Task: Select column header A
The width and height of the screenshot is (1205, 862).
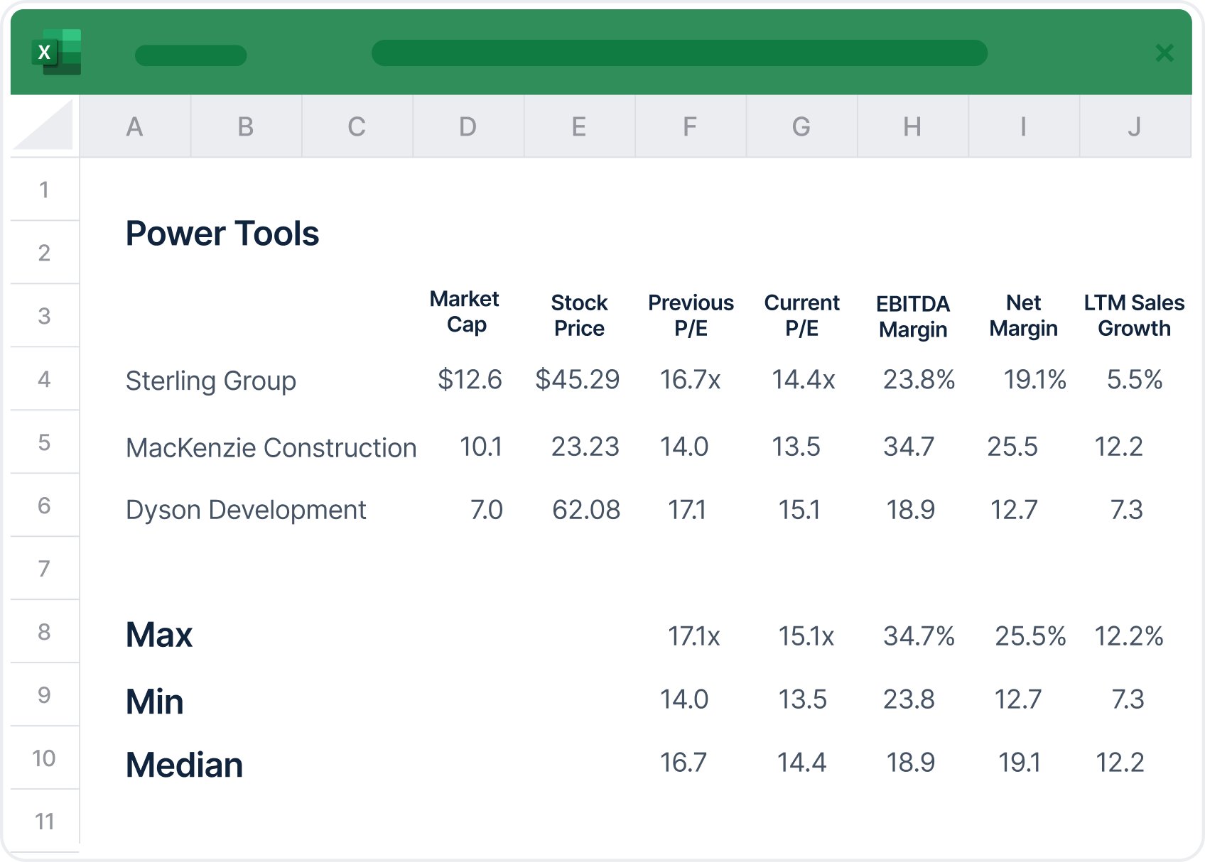Action: pos(135,126)
